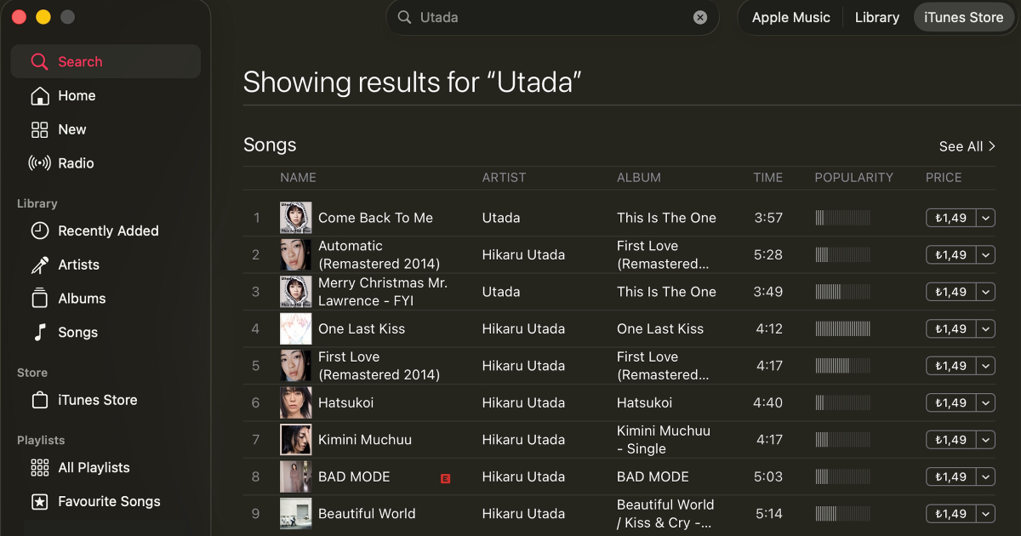The width and height of the screenshot is (1021, 536).
Task: Clear the search field with the X icon
Action: pyautogui.click(x=700, y=17)
